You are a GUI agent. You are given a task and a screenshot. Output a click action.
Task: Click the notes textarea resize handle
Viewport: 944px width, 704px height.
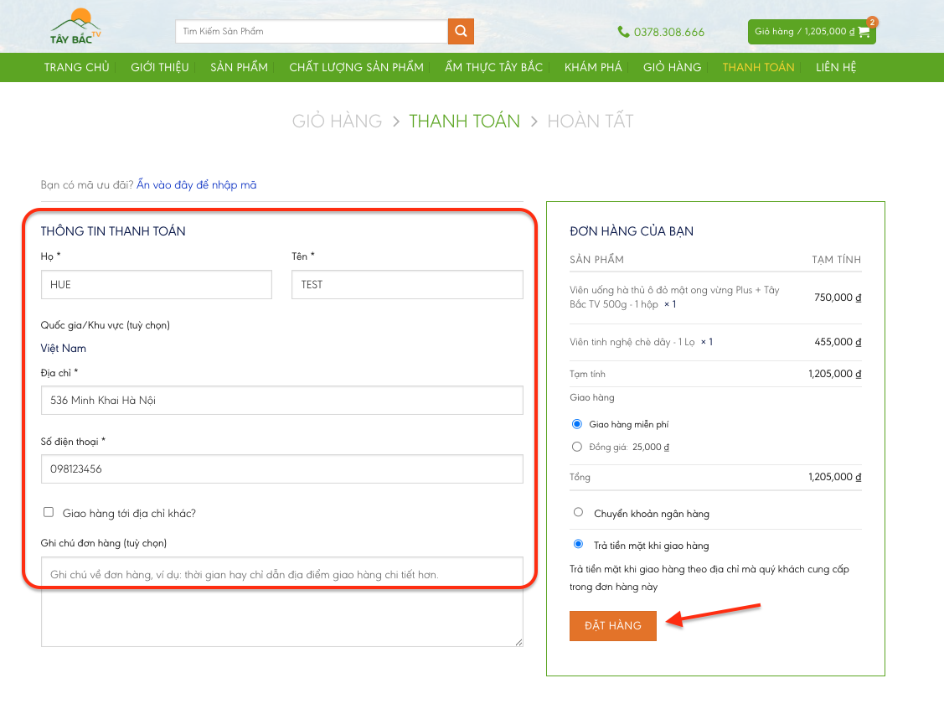[x=518, y=641]
